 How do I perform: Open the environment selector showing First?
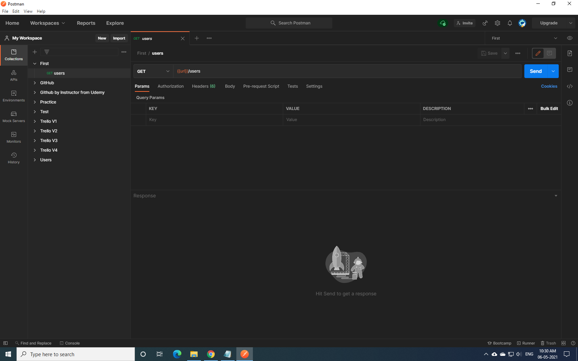(x=524, y=38)
